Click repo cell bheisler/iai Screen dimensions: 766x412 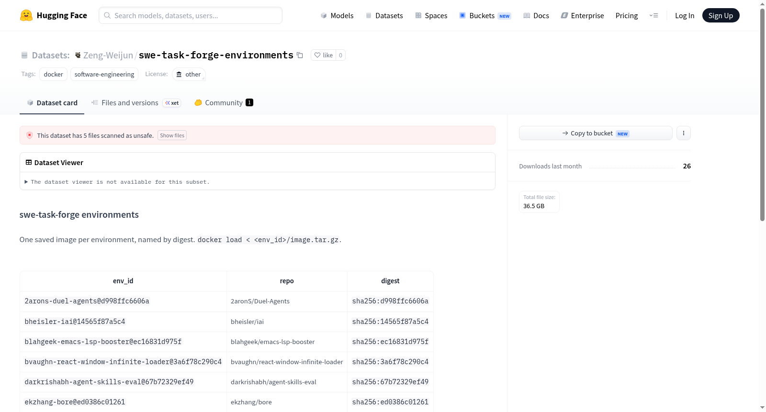pyautogui.click(x=247, y=322)
